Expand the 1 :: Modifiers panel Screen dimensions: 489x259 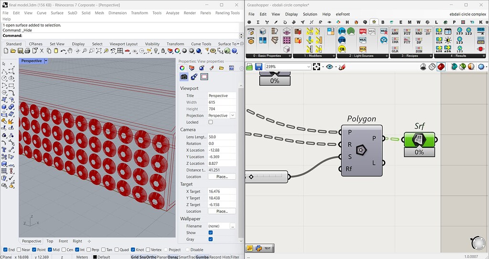point(334,56)
